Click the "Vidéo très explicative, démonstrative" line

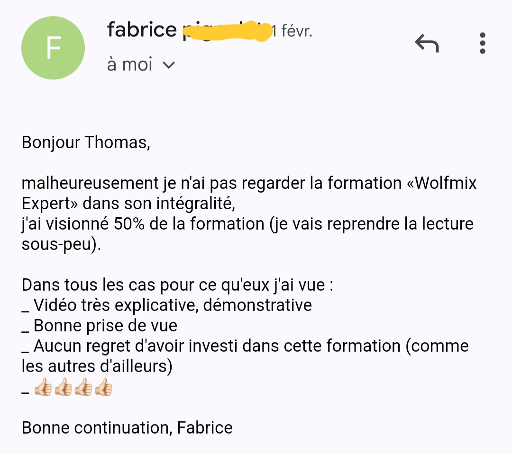pos(173,305)
